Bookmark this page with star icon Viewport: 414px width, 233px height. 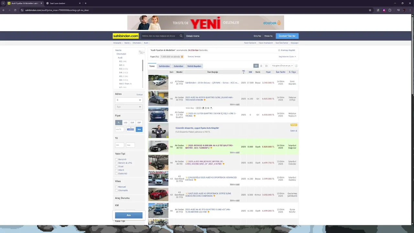pyautogui.click(x=370, y=10)
